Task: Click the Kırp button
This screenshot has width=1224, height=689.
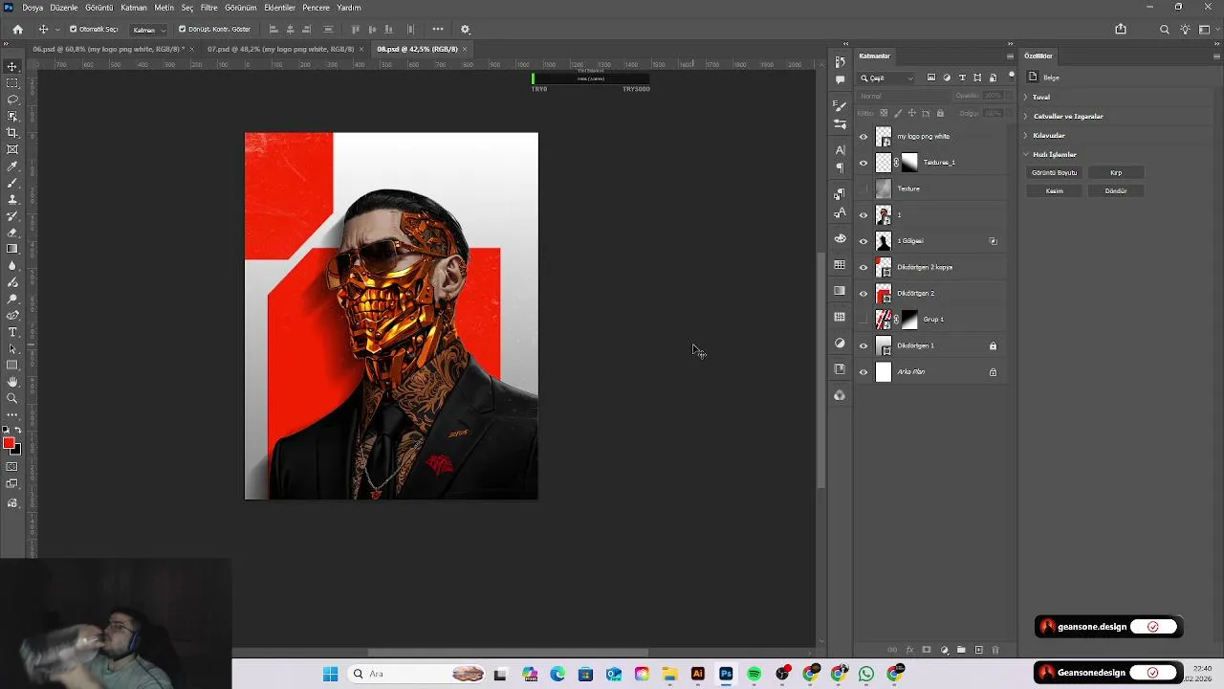Action: pos(1116,173)
